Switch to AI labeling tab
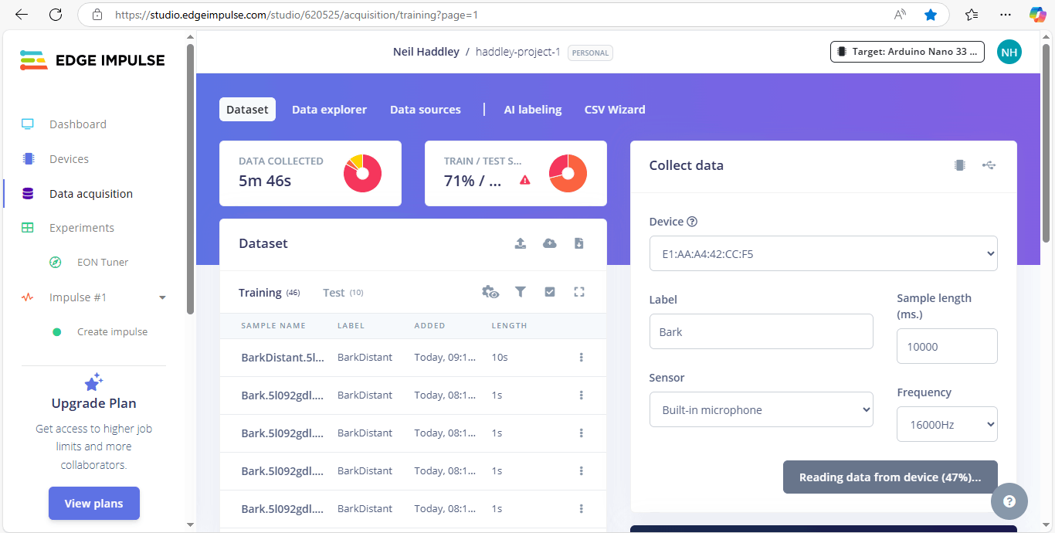 click(533, 110)
